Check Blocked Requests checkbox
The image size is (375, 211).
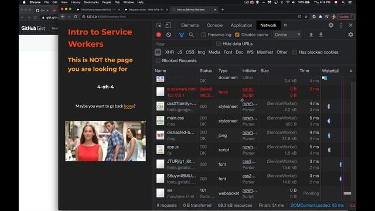[x=158, y=61]
